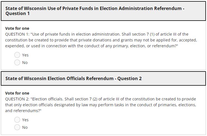Click the 'No' label text under Question 1
Screen dimensions: 207x136
(x=25, y=63)
